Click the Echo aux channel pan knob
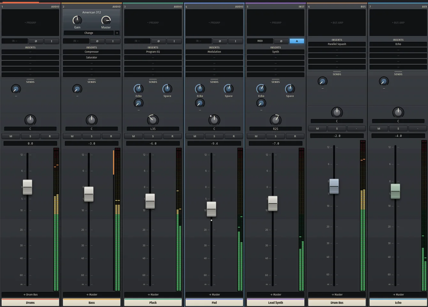Image resolution: width=428 pixels, height=307 pixels. [x=398, y=112]
